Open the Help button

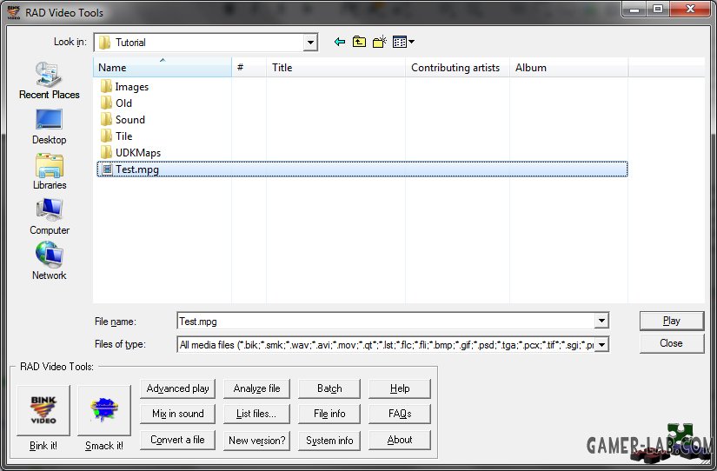tap(400, 388)
